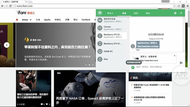190x107 pixels.
Task: Click the chat history scrollbar up arrow
Action: [x=184, y=18]
